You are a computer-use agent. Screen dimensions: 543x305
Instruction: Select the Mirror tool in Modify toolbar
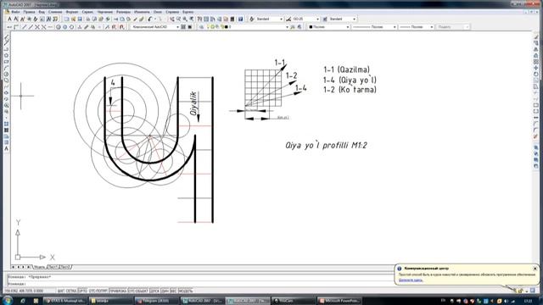point(535,49)
